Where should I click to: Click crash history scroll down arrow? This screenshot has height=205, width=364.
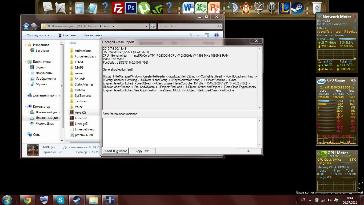point(259,108)
